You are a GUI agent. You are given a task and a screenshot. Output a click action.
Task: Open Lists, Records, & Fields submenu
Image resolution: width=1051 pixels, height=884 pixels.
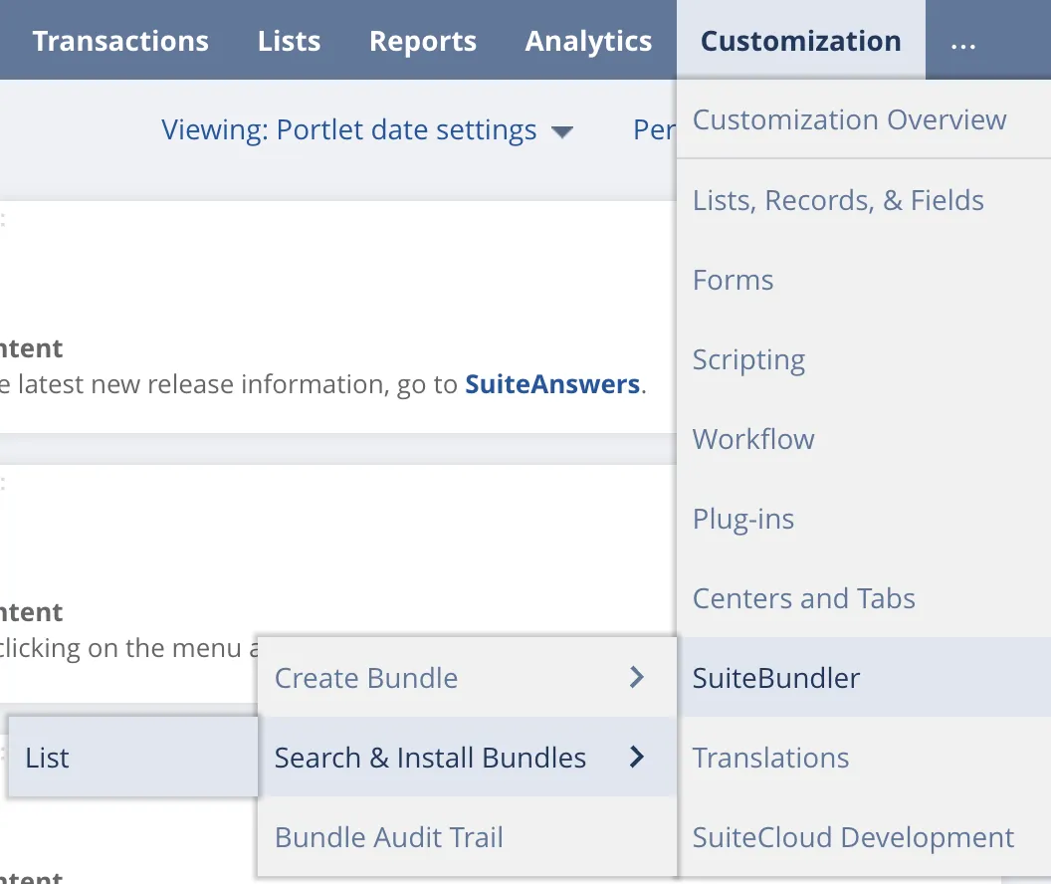point(863,200)
